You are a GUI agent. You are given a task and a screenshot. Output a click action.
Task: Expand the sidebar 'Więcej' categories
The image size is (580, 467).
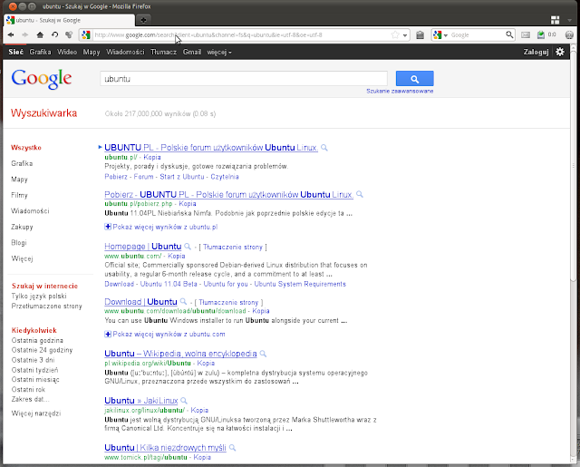(22, 258)
